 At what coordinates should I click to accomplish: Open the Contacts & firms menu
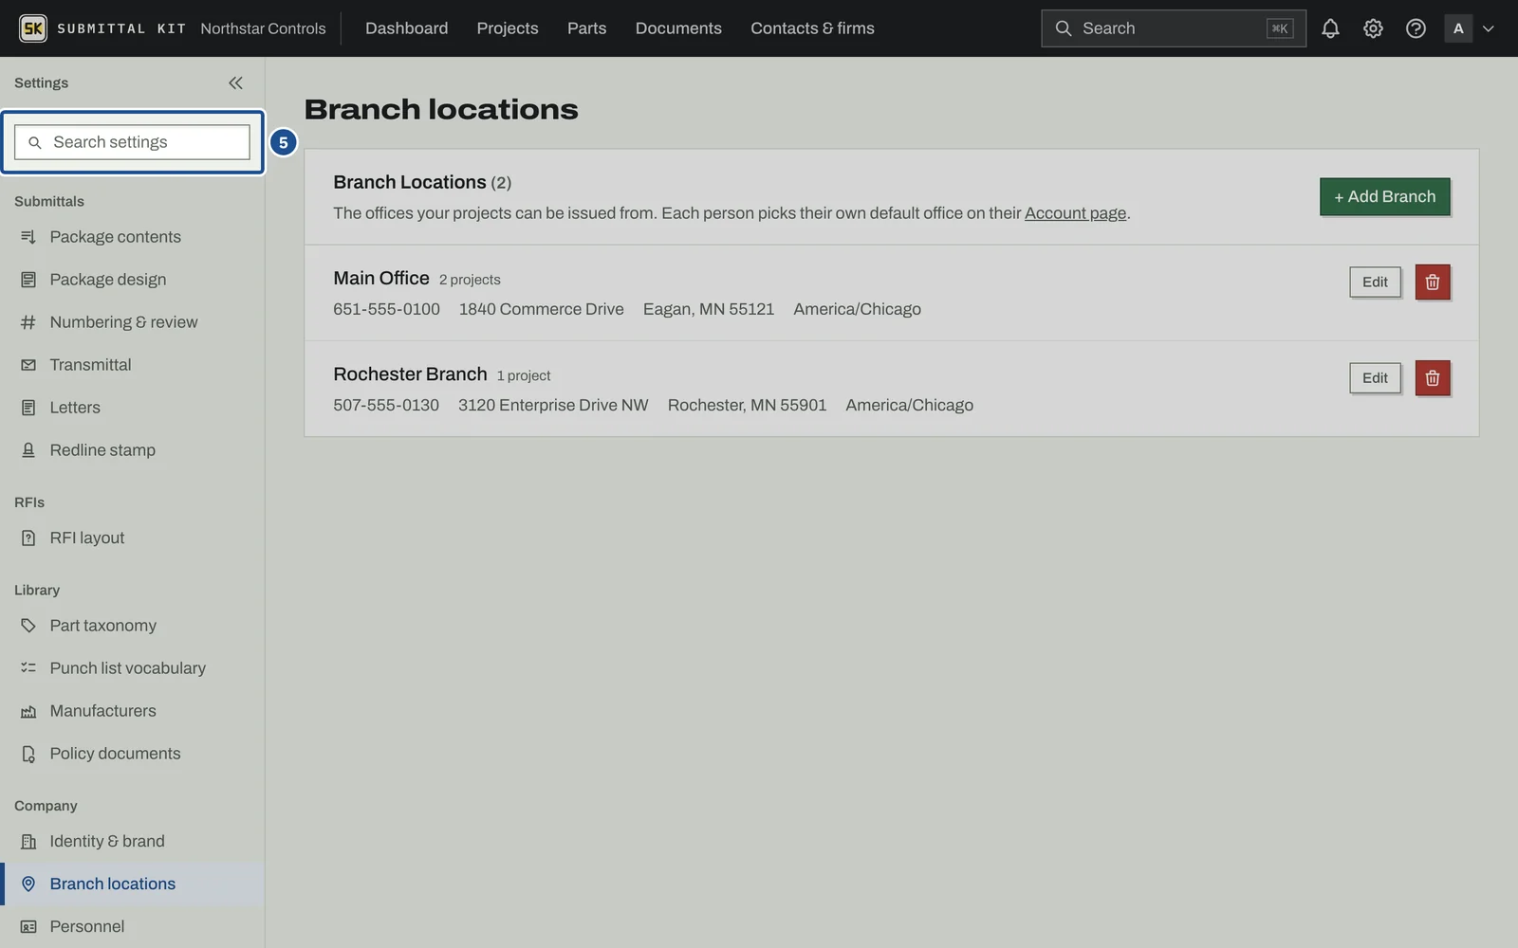[812, 28]
